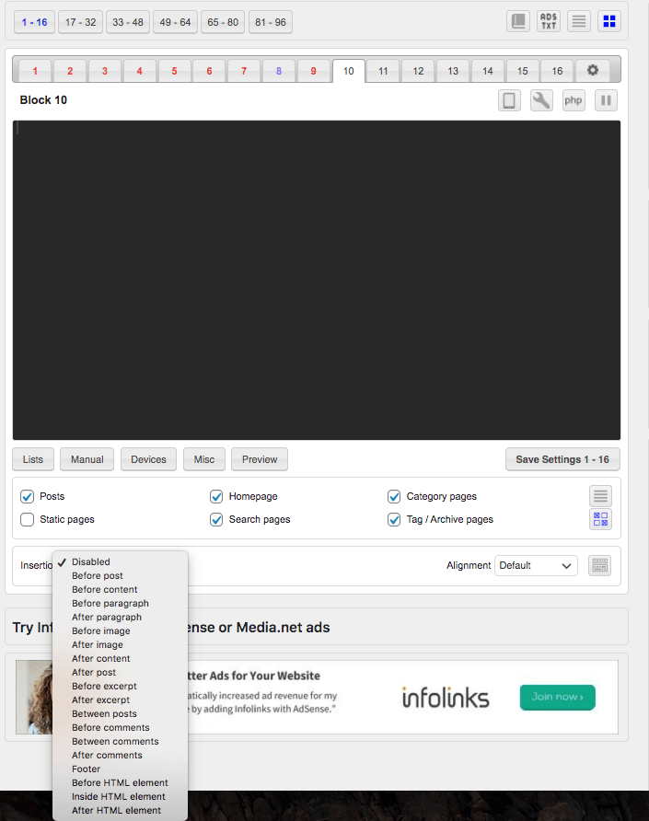Open the wrench tools icon
Screen dimensions: 649x821
(541, 100)
